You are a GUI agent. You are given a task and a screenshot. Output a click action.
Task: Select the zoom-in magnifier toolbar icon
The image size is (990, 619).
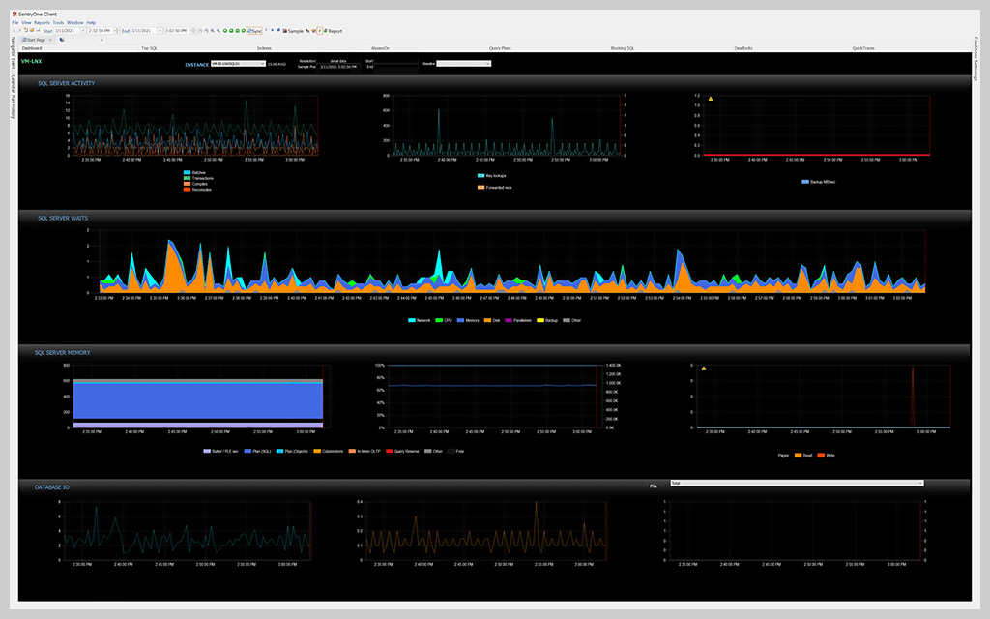click(213, 30)
